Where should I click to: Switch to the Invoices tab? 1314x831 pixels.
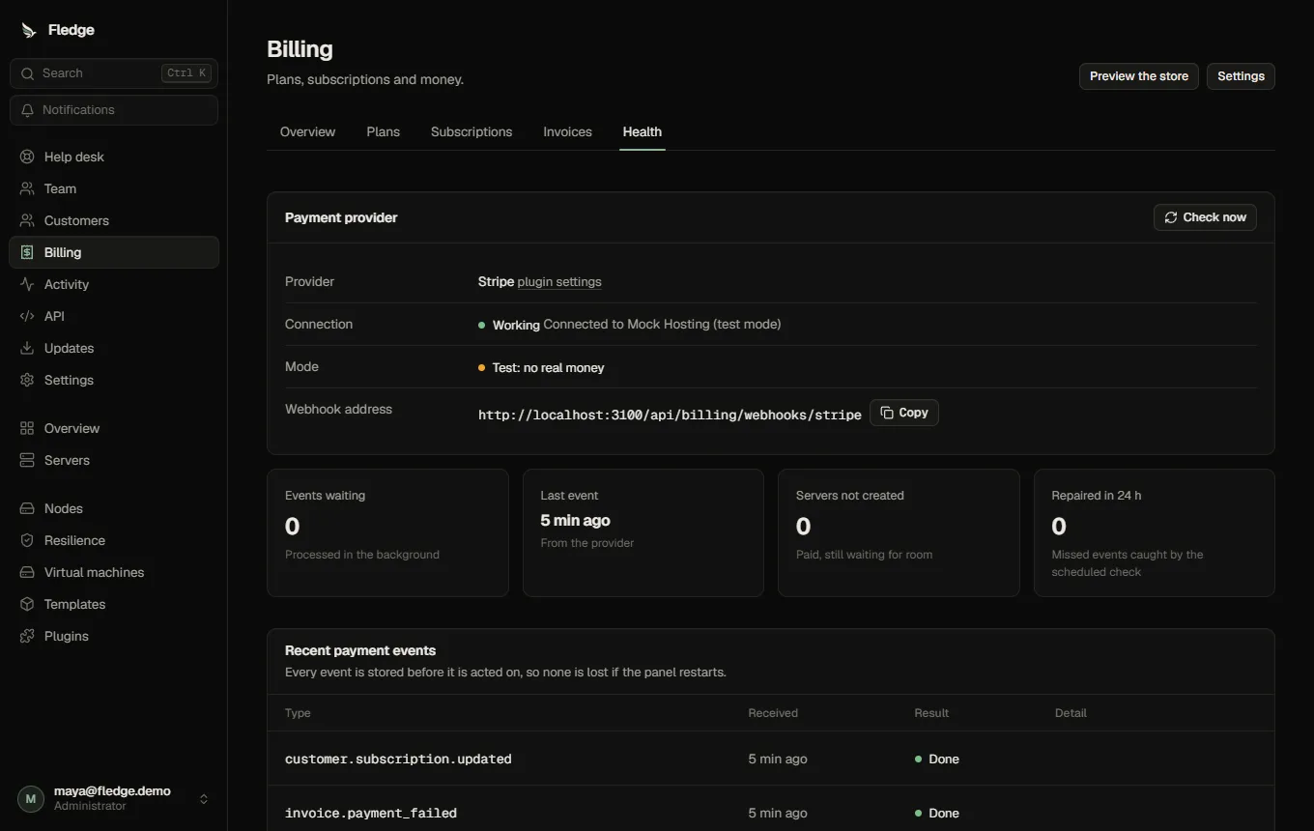pyautogui.click(x=568, y=131)
